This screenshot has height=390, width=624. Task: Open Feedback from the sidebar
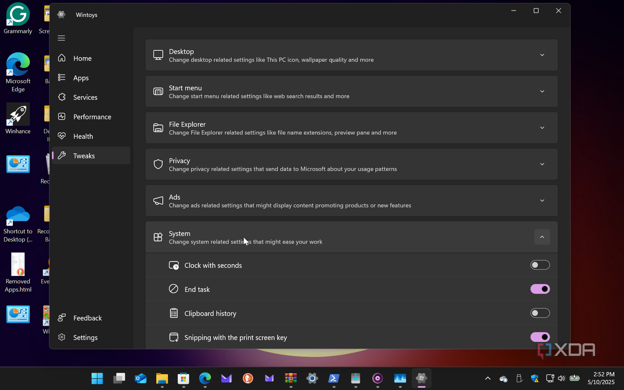(x=91, y=318)
